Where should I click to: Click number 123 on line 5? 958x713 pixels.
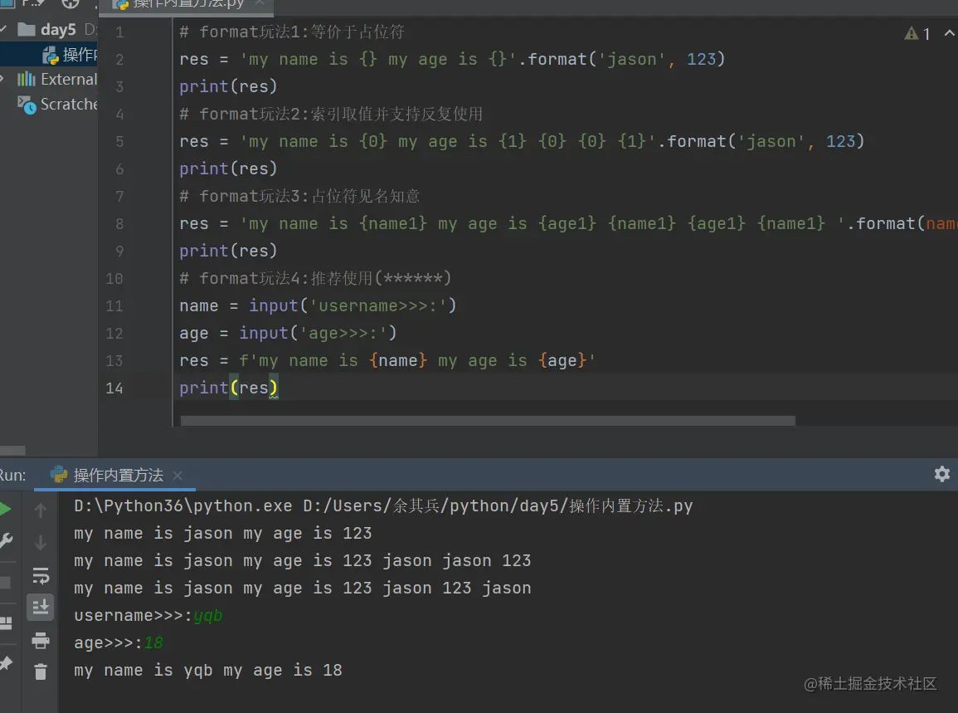[841, 142]
